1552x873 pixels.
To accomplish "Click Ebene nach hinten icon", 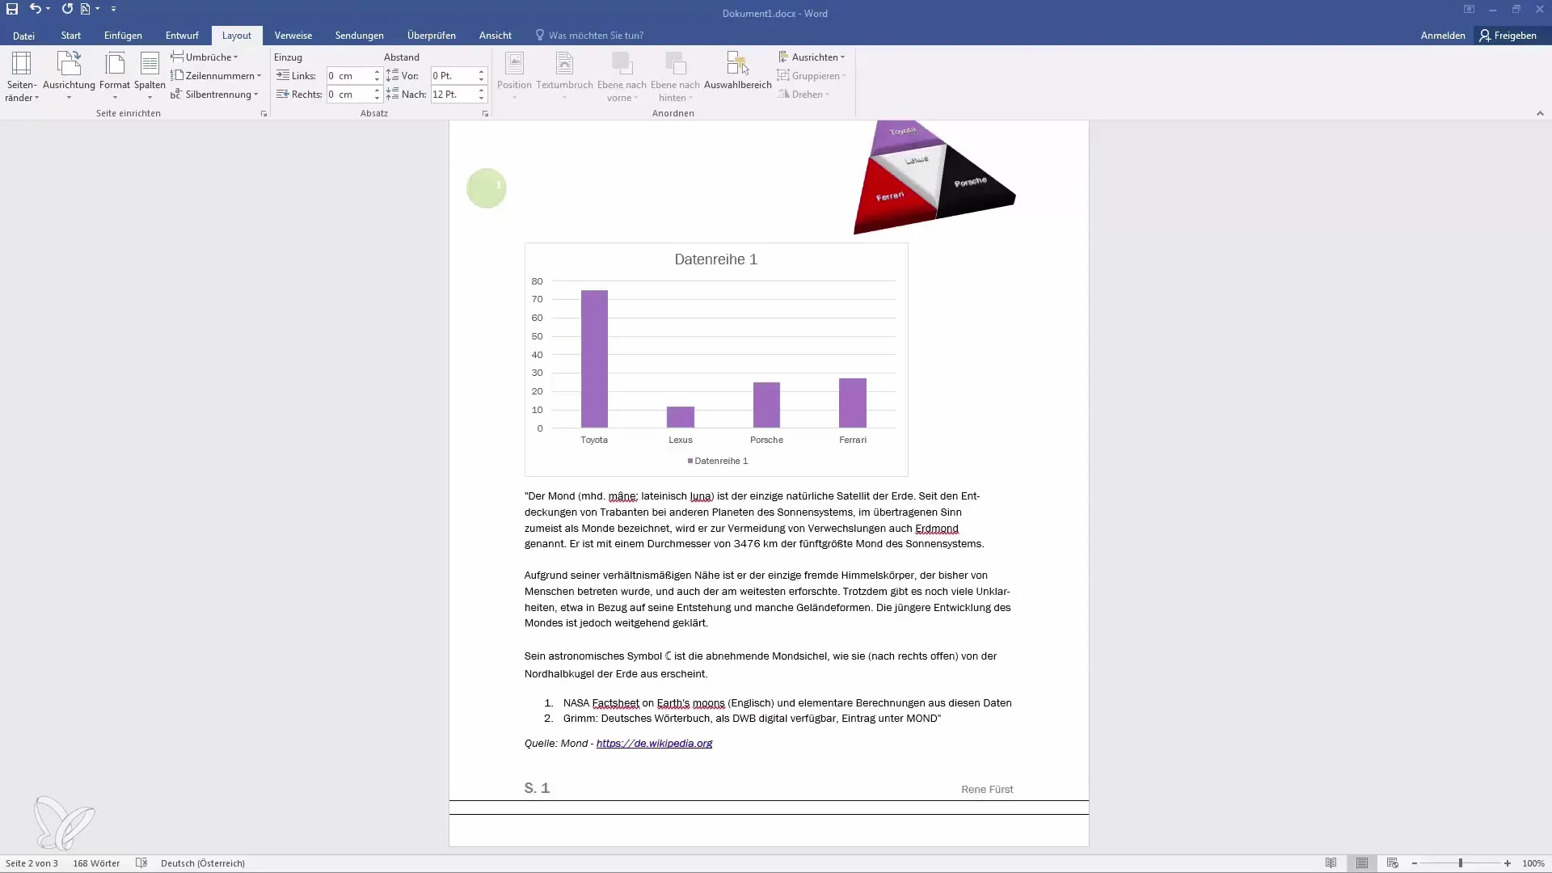I will pos(675,77).
